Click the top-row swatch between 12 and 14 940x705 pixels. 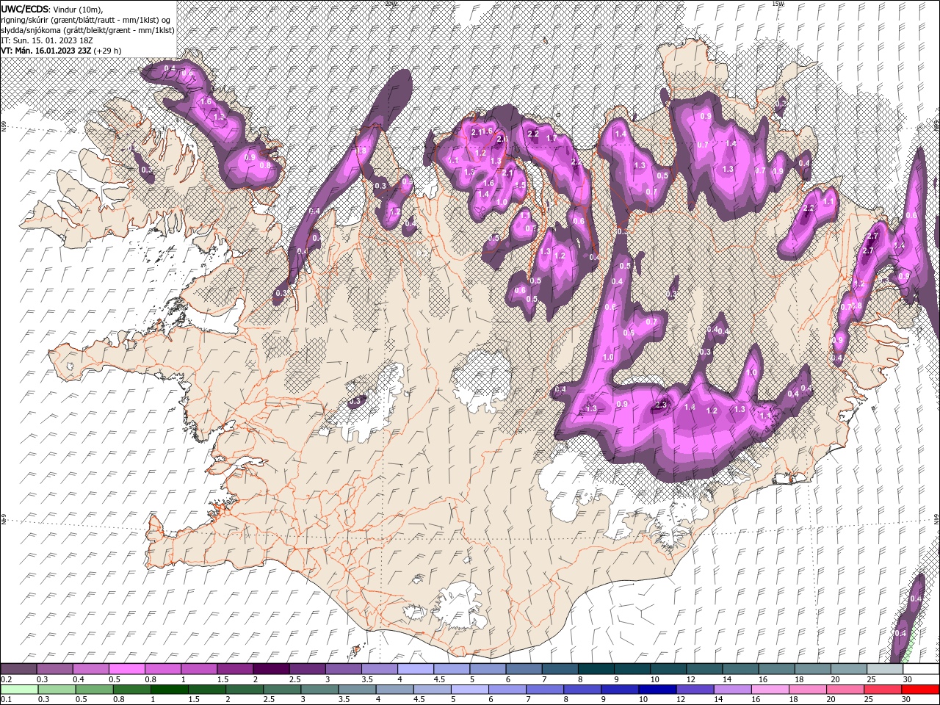pos(704,669)
